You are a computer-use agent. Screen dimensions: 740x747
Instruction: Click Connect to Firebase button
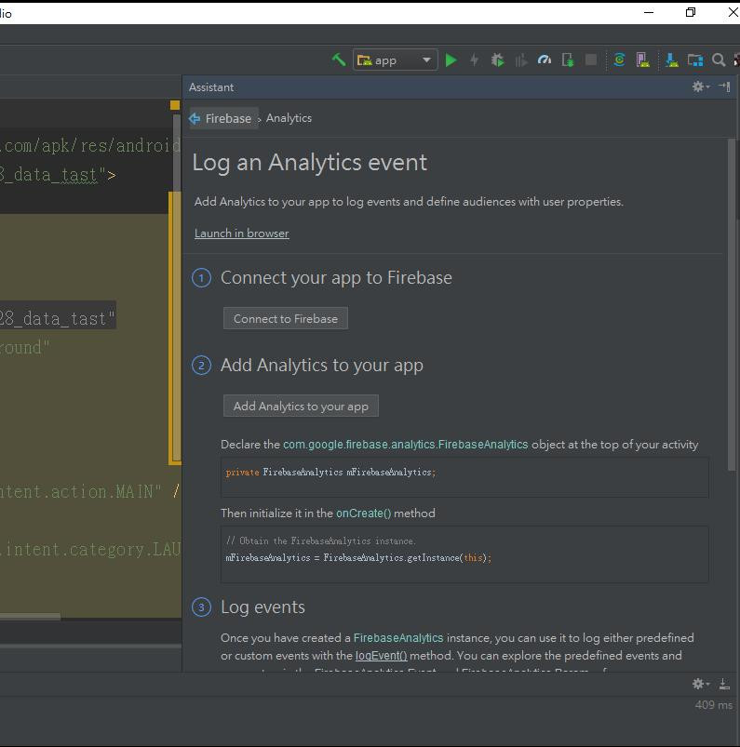coord(286,319)
